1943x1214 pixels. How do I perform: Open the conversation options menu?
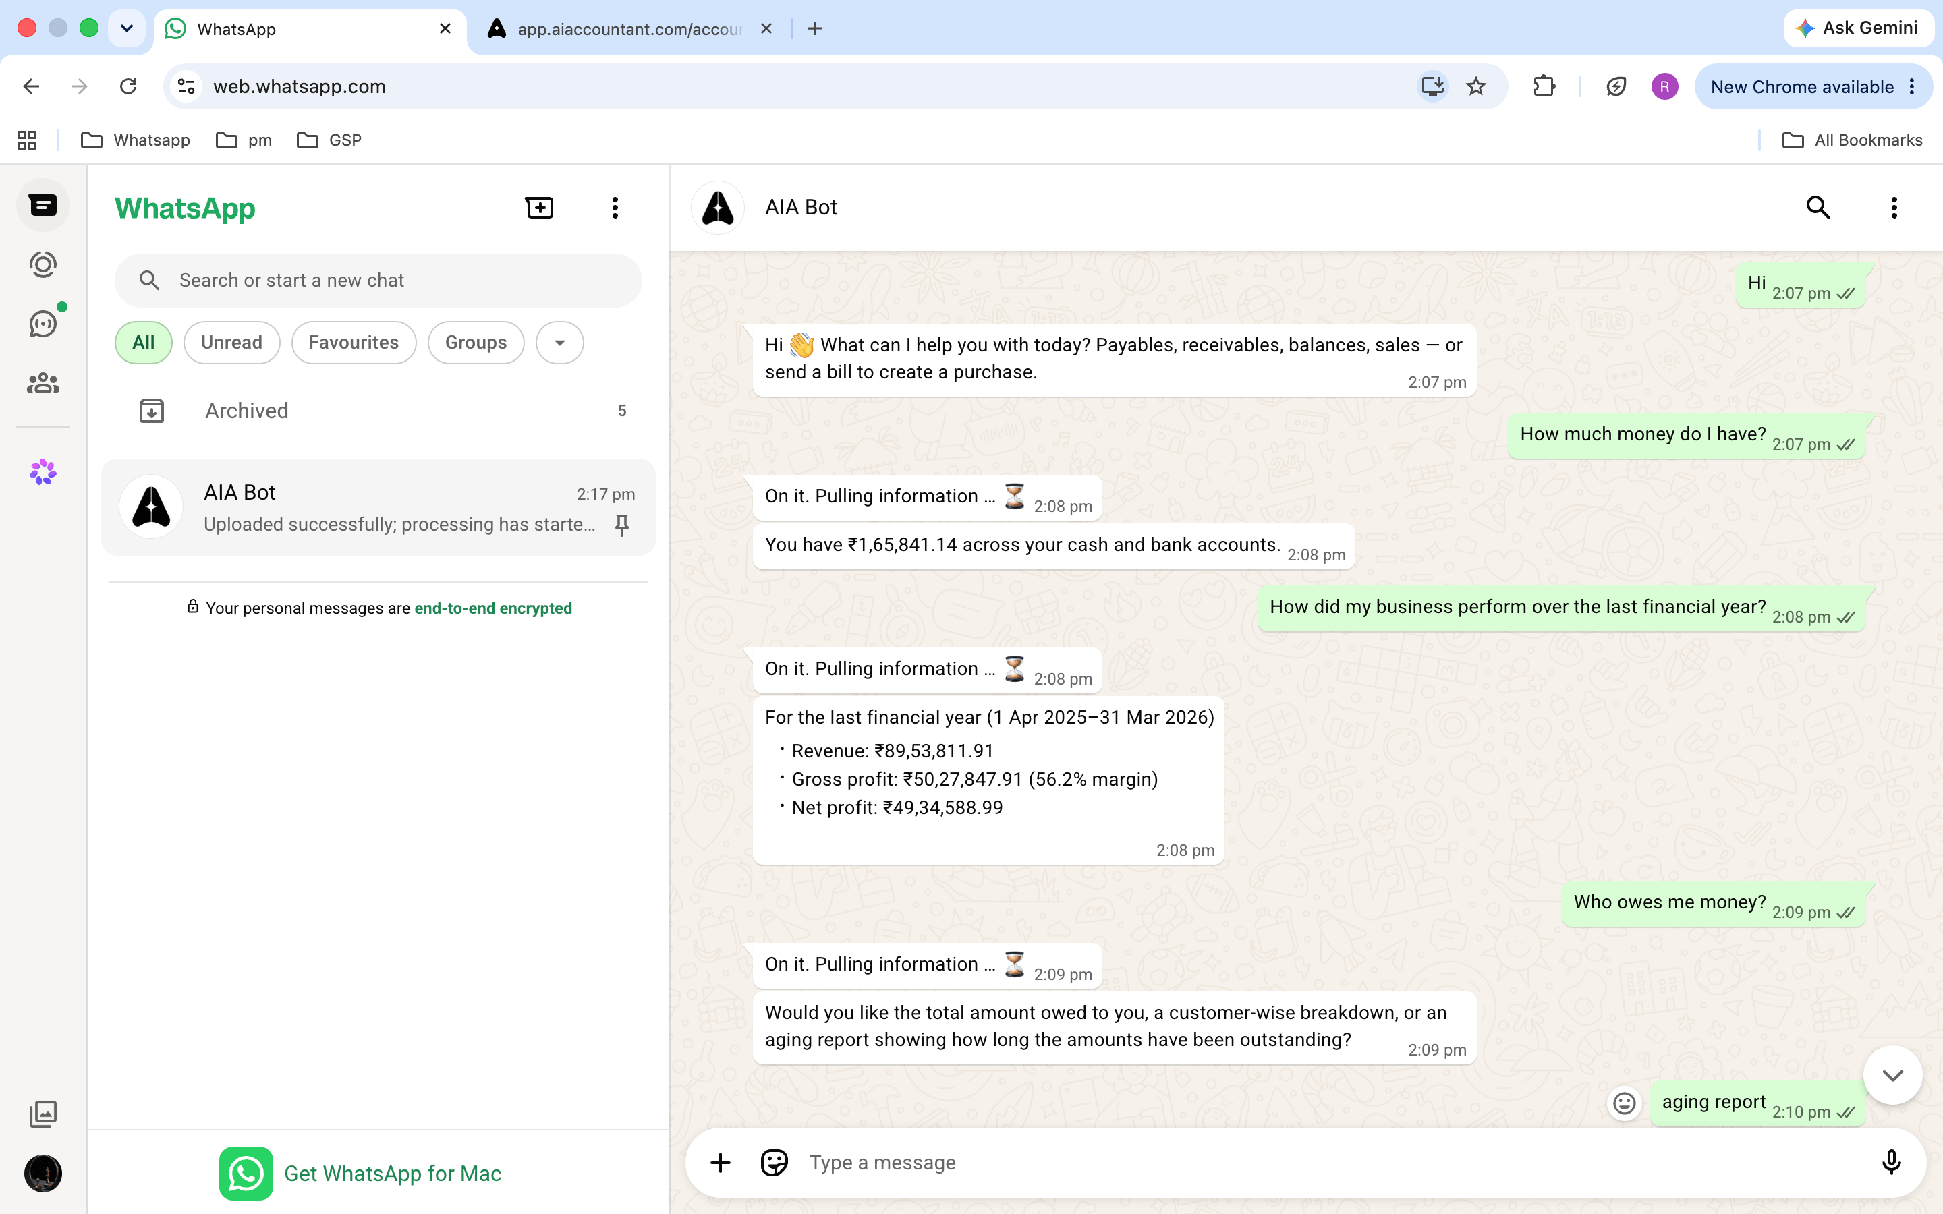point(1894,208)
